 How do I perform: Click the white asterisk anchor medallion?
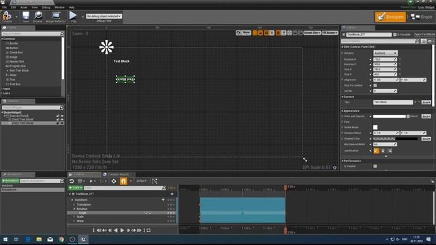(106, 47)
